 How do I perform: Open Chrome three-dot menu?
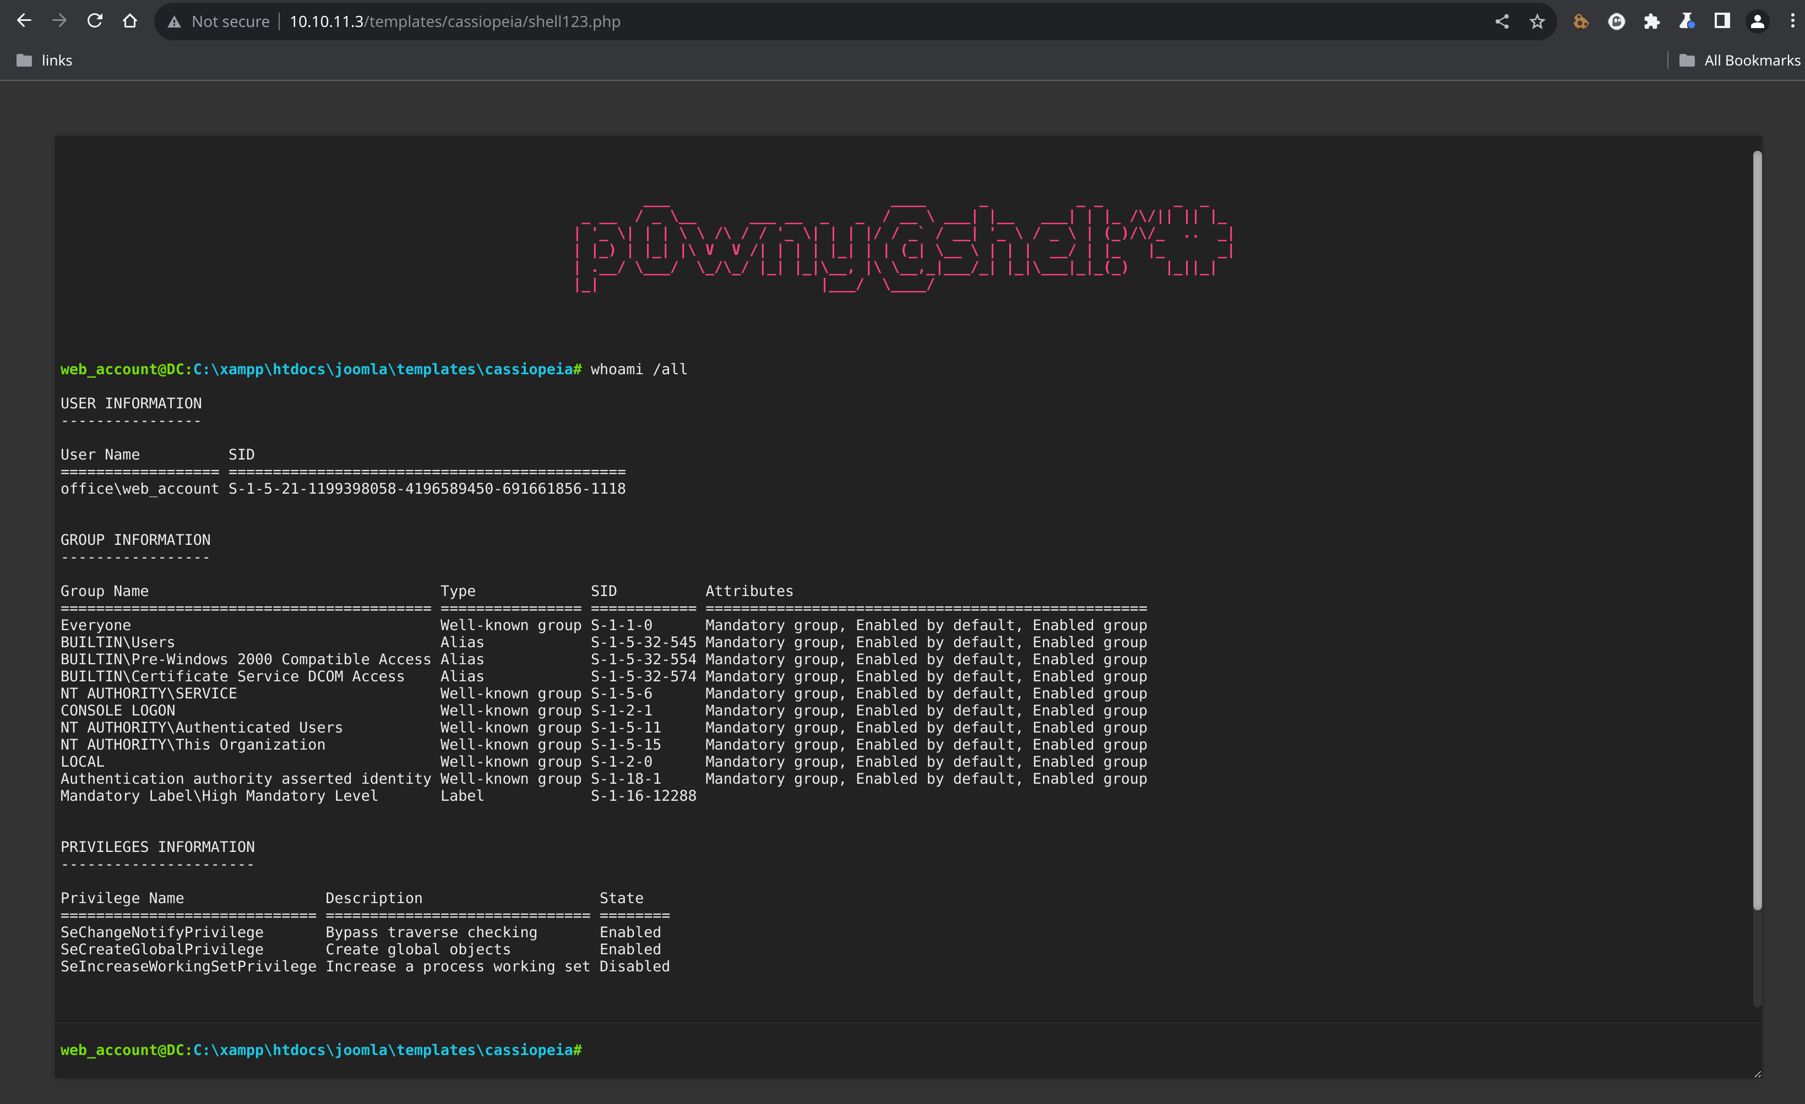(x=1792, y=22)
